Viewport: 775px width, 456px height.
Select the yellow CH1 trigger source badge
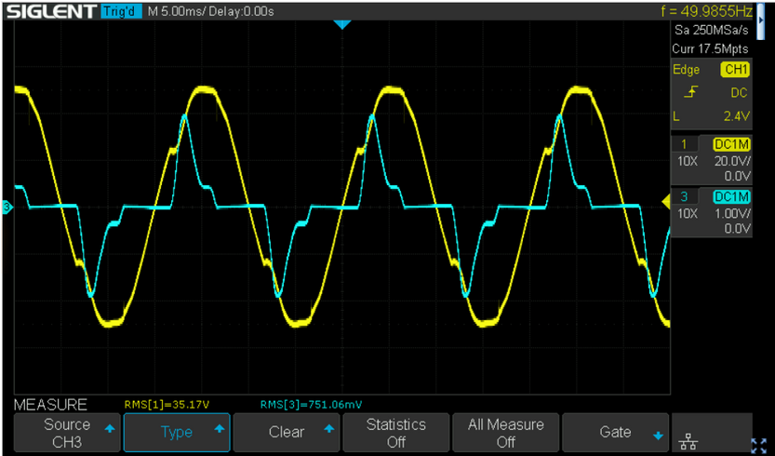[735, 70]
